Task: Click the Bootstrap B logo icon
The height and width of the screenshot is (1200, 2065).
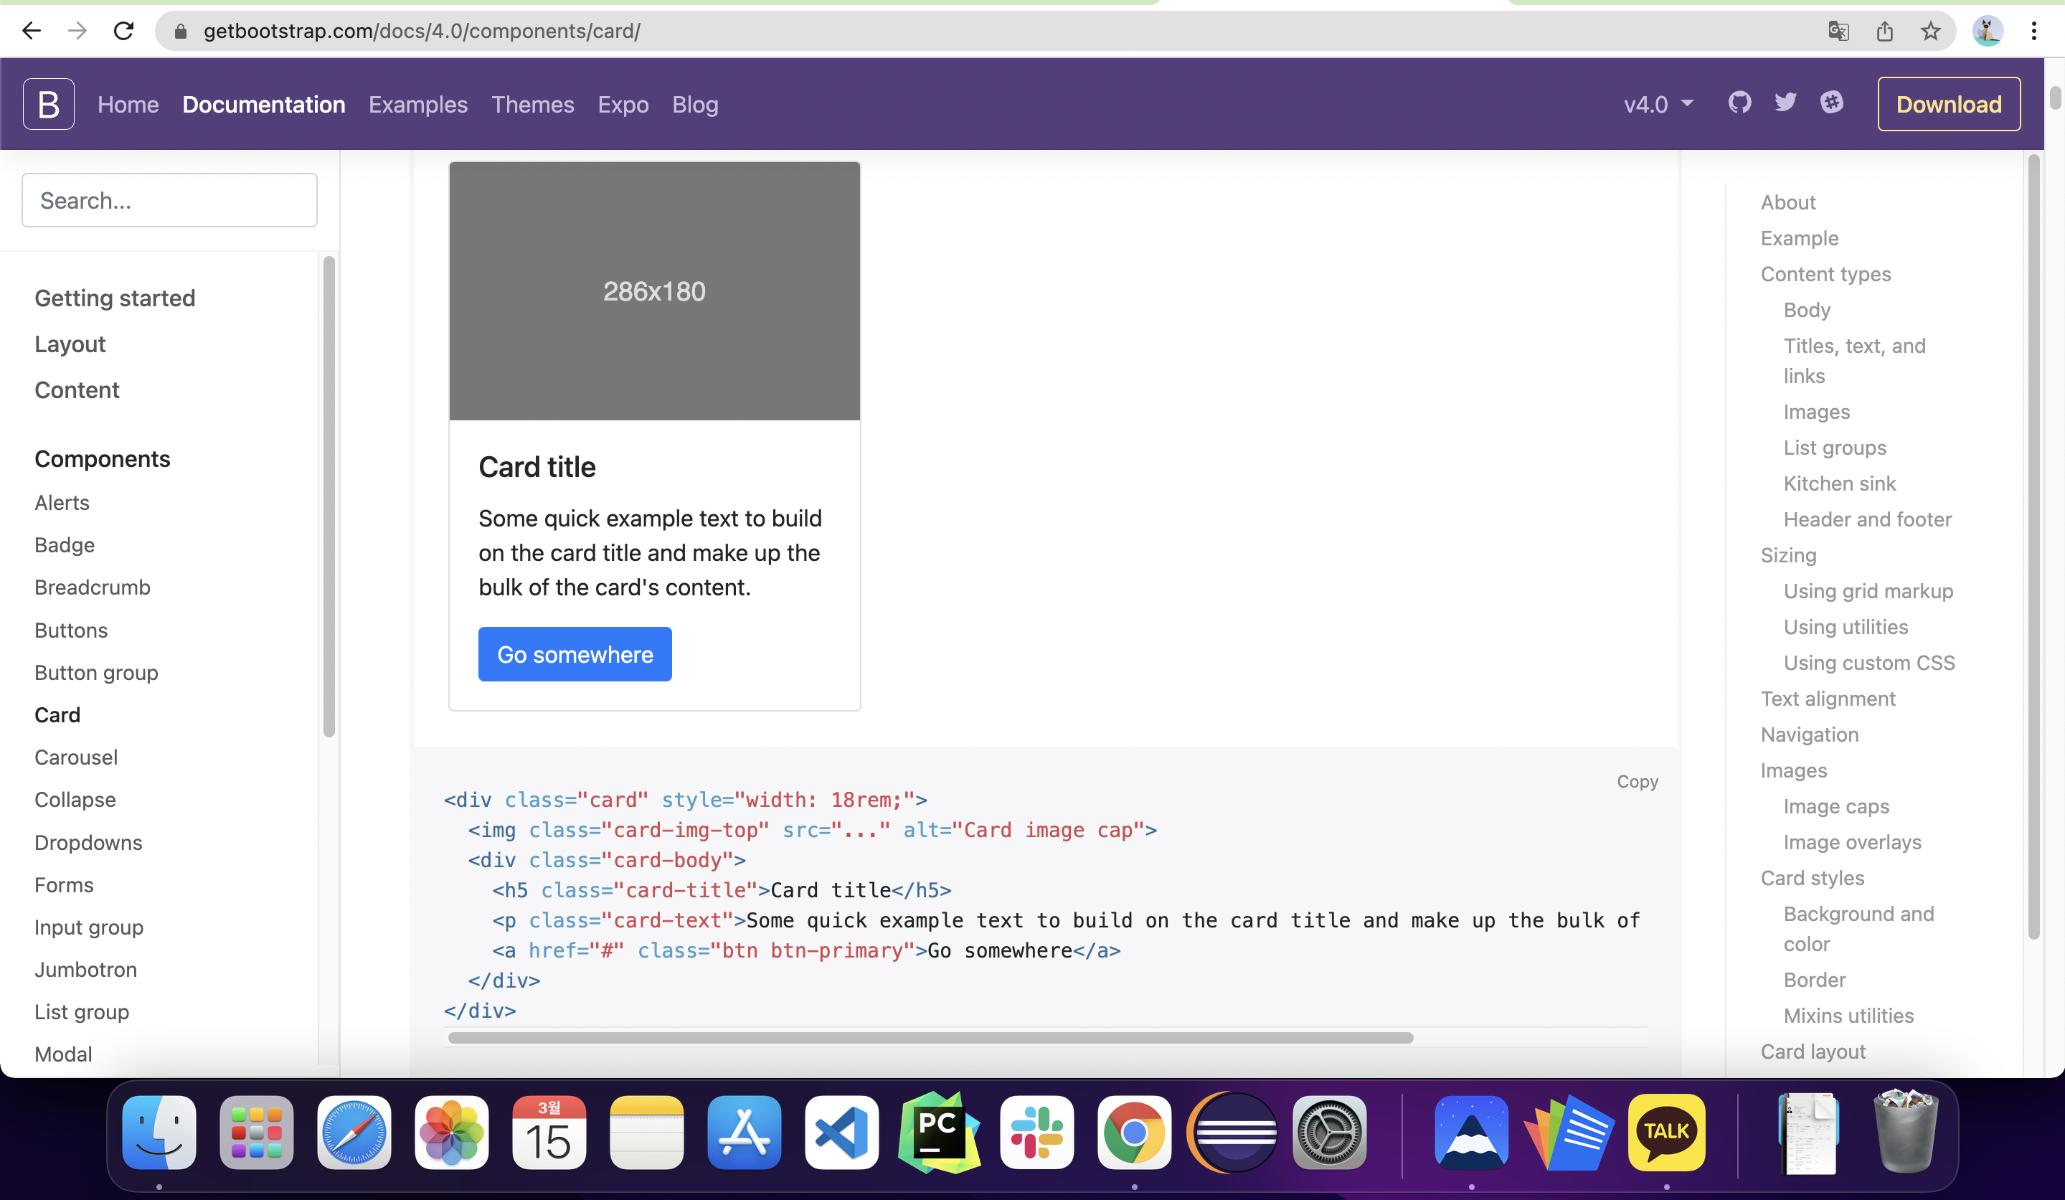Action: (48, 104)
